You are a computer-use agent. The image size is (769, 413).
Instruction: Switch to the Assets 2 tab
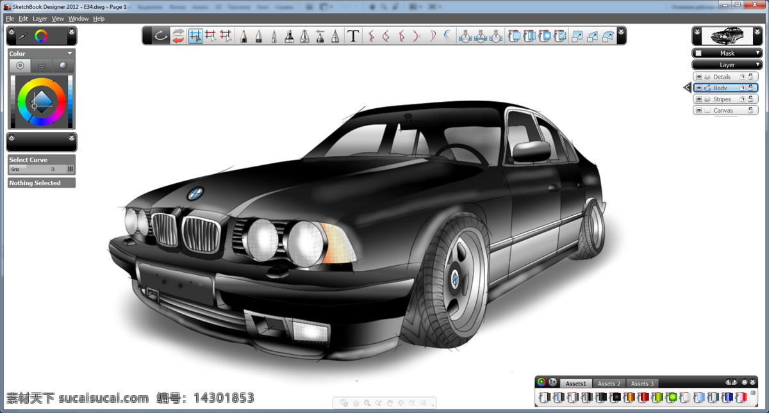click(x=609, y=383)
